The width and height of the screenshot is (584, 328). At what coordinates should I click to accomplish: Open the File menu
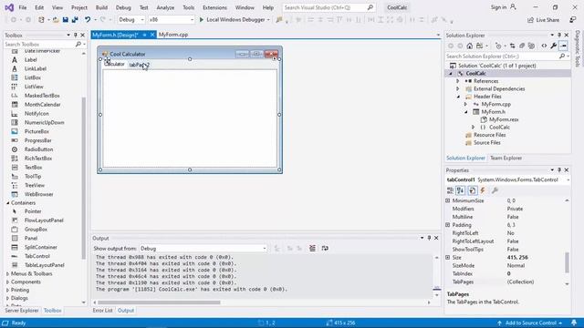point(23,7)
